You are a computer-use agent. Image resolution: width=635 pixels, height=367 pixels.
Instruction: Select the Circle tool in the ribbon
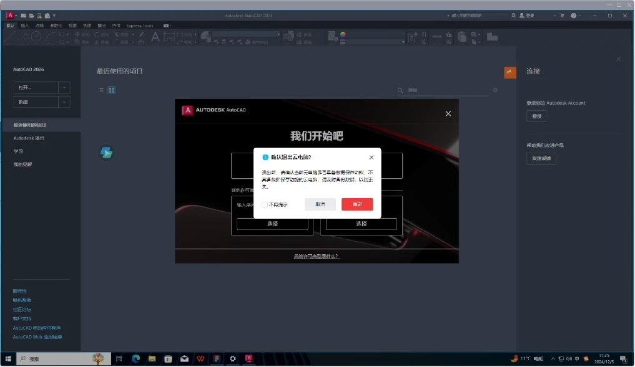tap(36, 37)
